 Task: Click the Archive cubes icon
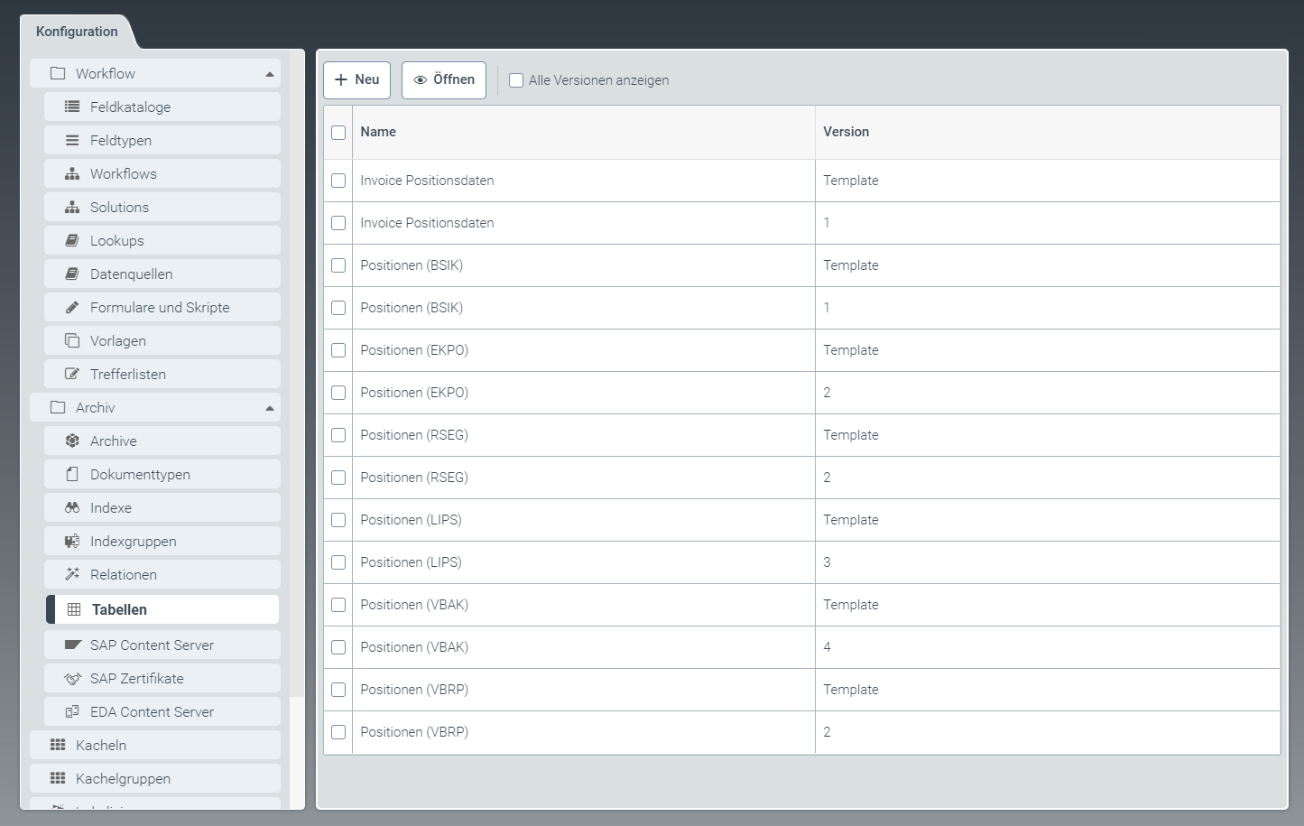coord(72,441)
